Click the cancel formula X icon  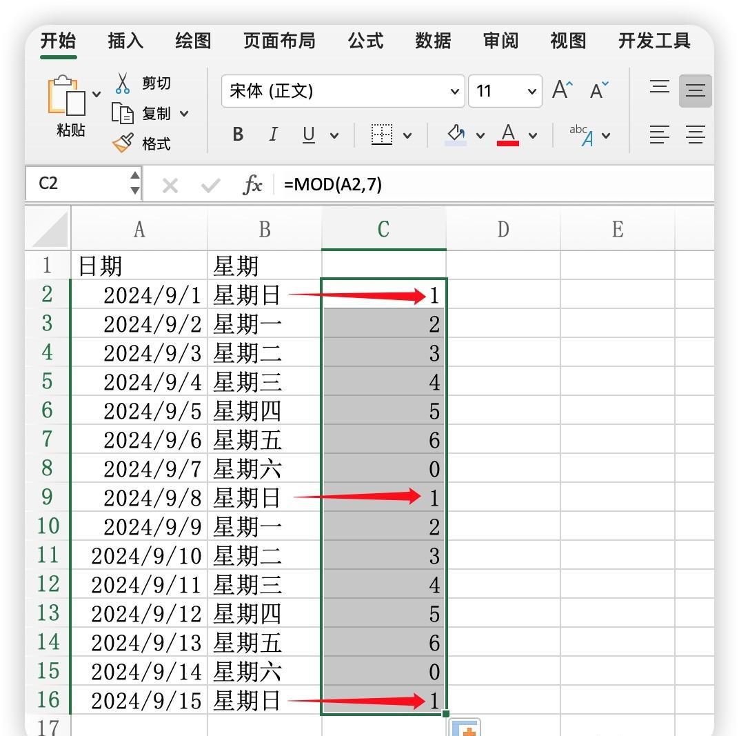pos(170,186)
